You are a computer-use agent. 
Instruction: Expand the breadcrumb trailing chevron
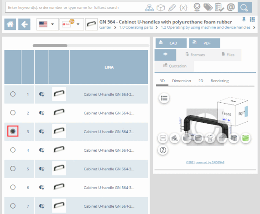[x=254, y=27]
